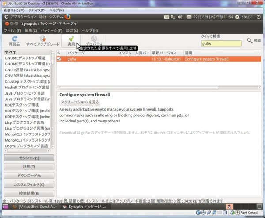Select Gnustep デスクトップ環境 section
Viewport: 265px width, 218px height.
click(27, 81)
